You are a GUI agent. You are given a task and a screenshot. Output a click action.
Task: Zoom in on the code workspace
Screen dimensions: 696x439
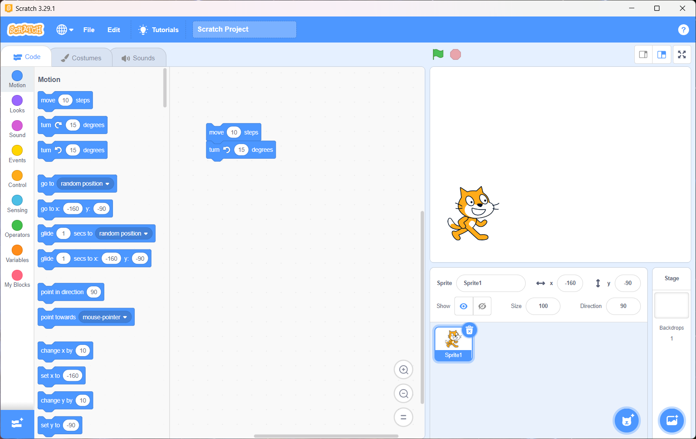click(x=403, y=370)
